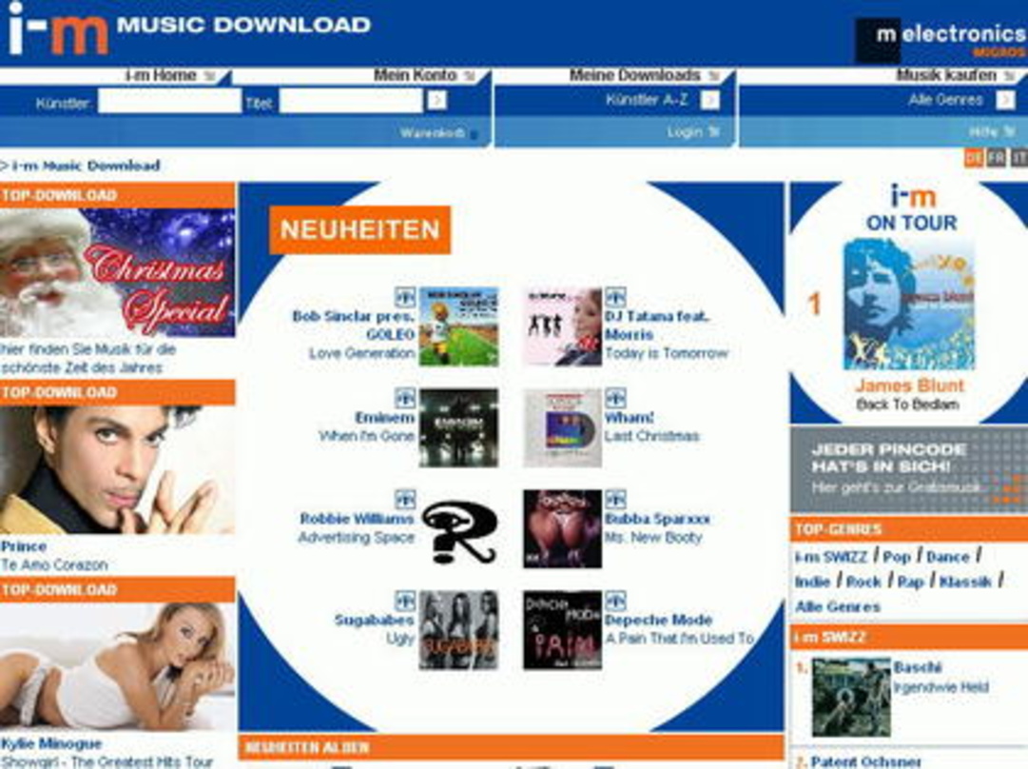Focus the Titel search field

351,102
